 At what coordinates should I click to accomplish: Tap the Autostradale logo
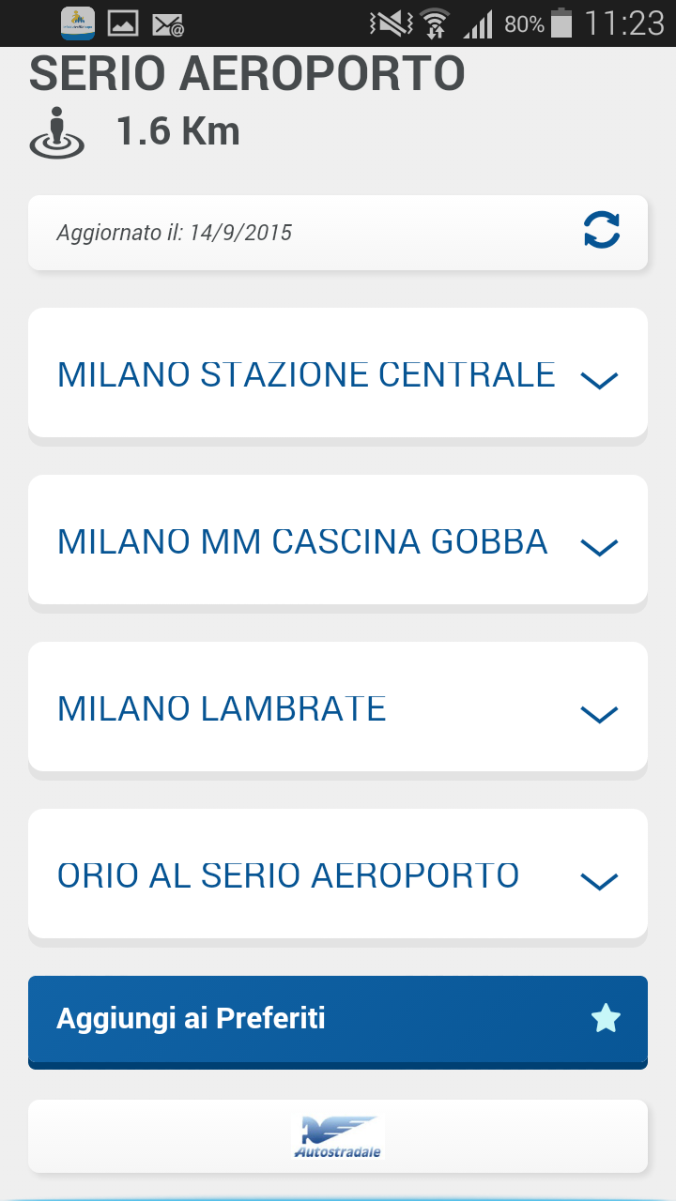pyautogui.click(x=337, y=1137)
